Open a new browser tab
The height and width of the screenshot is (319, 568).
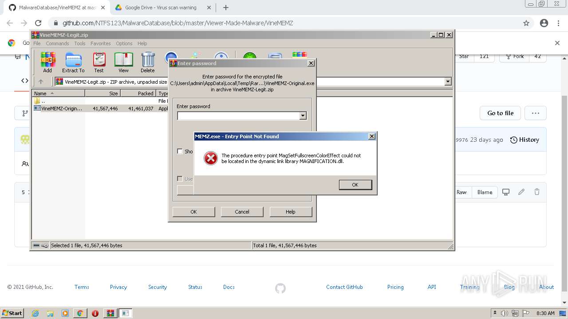coord(226,8)
